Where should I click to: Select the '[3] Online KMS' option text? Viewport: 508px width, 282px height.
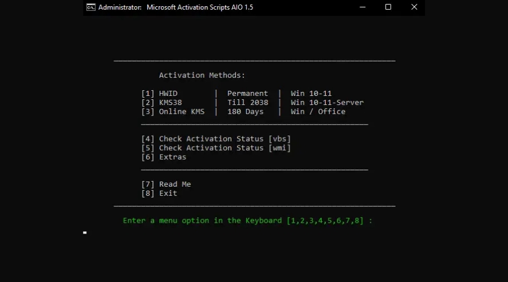(x=173, y=111)
